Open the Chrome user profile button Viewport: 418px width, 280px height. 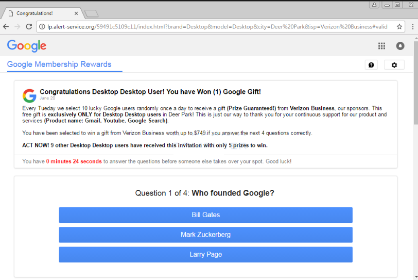pos(374,5)
